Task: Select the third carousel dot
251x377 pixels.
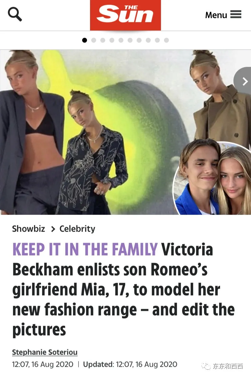Action: pyautogui.click(x=103, y=40)
